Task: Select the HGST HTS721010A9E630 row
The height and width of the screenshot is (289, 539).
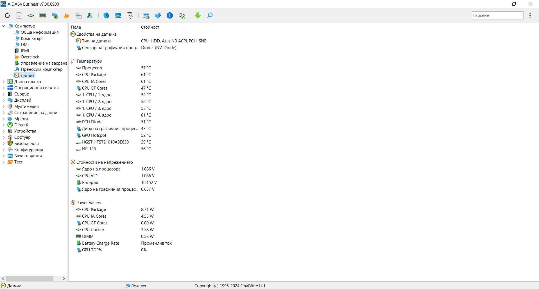Action: pyautogui.click(x=113, y=142)
